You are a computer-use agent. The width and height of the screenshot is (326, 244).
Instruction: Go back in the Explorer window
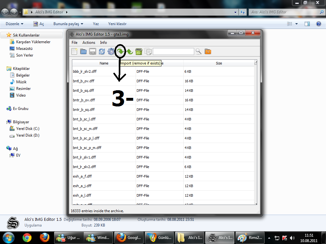coord(5,12)
